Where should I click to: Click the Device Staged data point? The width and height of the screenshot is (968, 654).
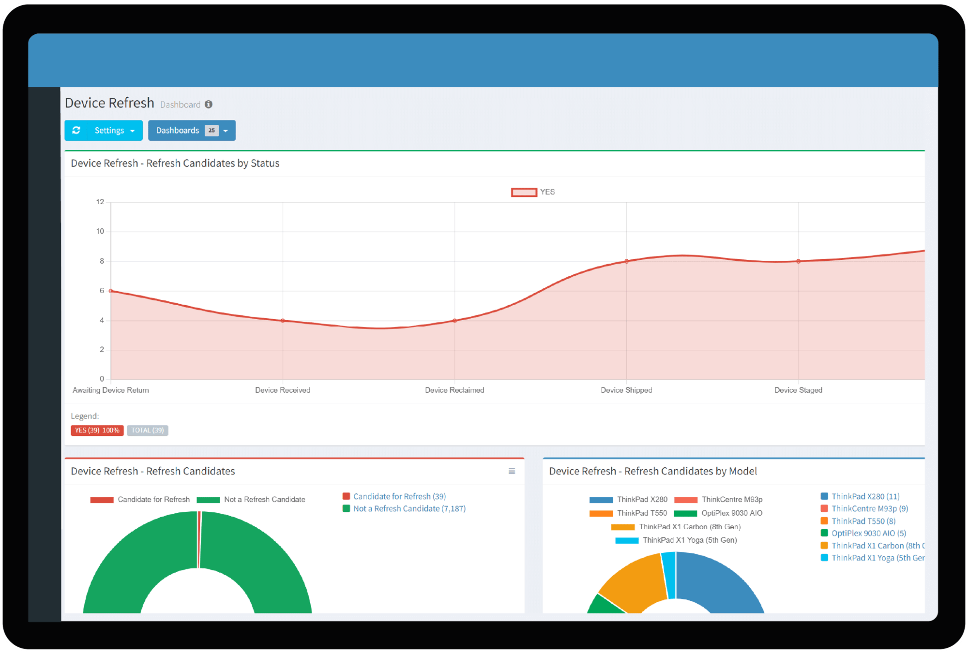click(799, 261)
